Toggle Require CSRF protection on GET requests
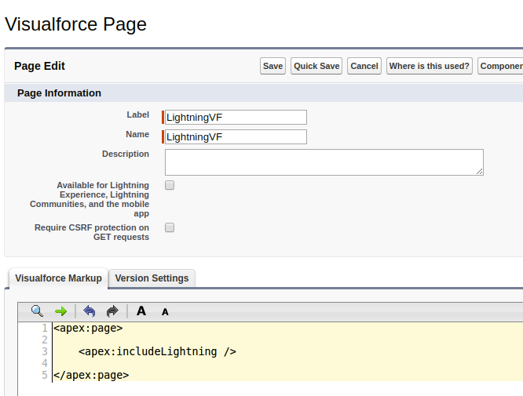 170,227
